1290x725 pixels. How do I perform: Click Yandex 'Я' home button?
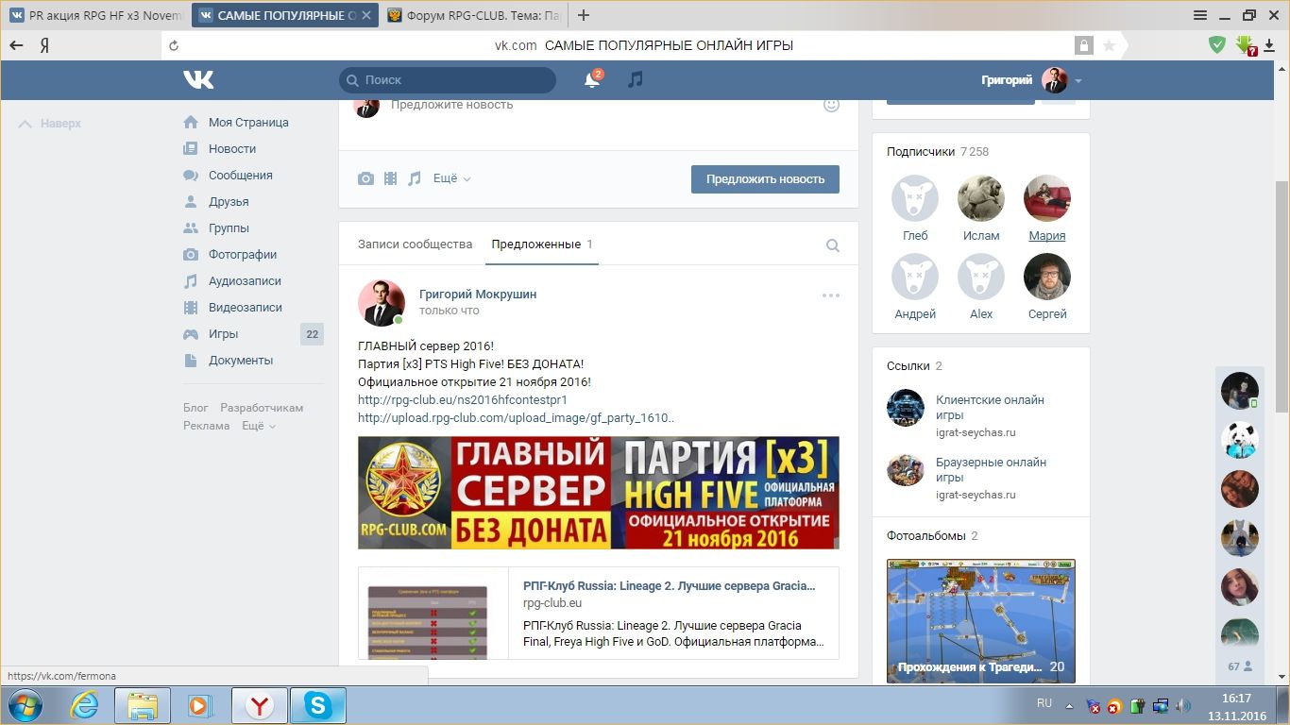coord(43,45)
